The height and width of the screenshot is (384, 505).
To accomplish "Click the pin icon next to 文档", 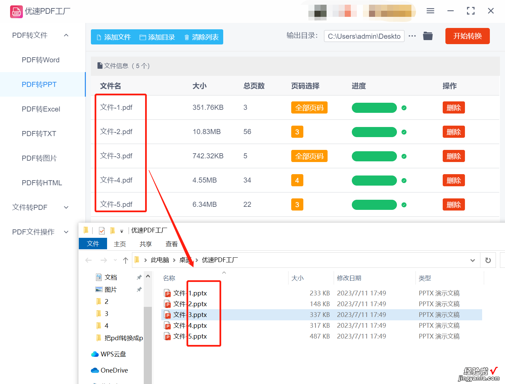I will [139, 277].
